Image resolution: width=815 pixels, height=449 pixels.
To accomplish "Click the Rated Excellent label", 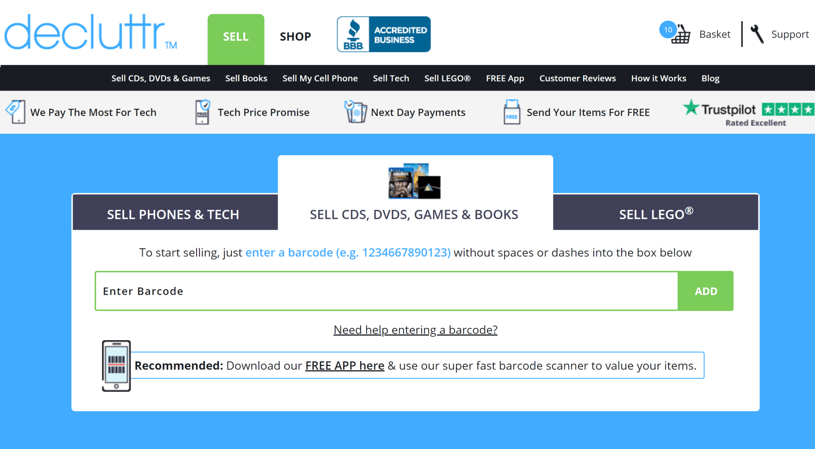I will 755,123.
